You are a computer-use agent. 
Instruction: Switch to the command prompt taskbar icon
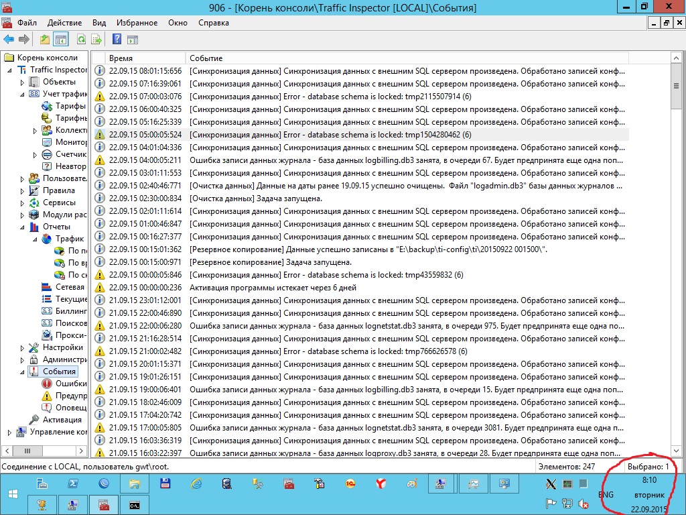tap(134, 506)
